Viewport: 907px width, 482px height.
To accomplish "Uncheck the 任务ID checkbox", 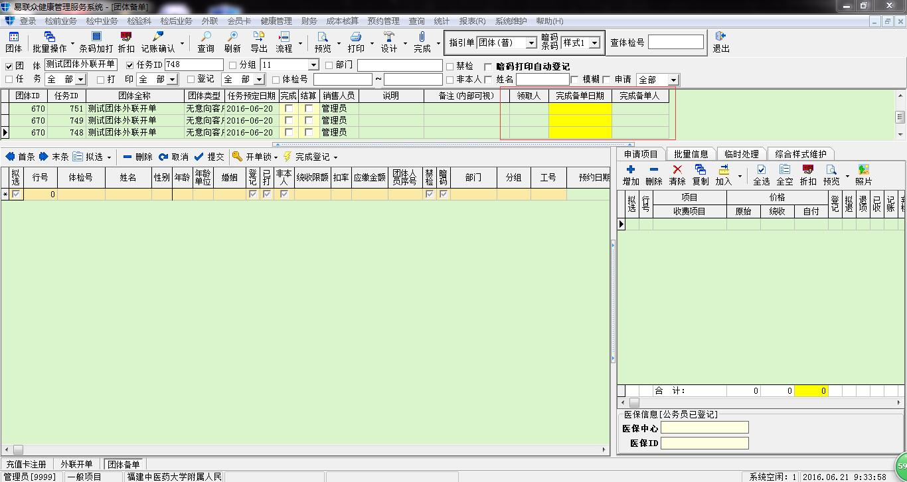I will pos(130,65).
